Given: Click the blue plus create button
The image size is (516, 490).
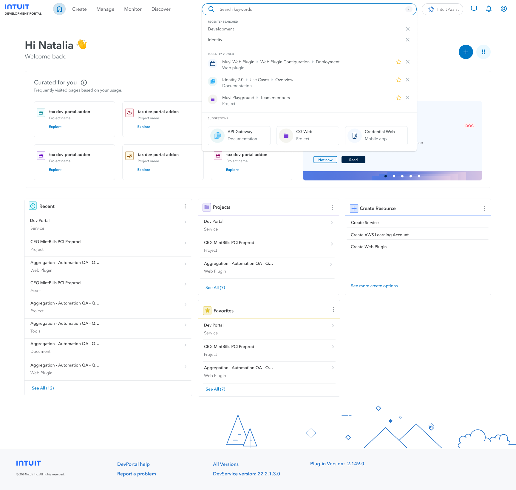Looking at the screenshot, I should pos(466,52).
